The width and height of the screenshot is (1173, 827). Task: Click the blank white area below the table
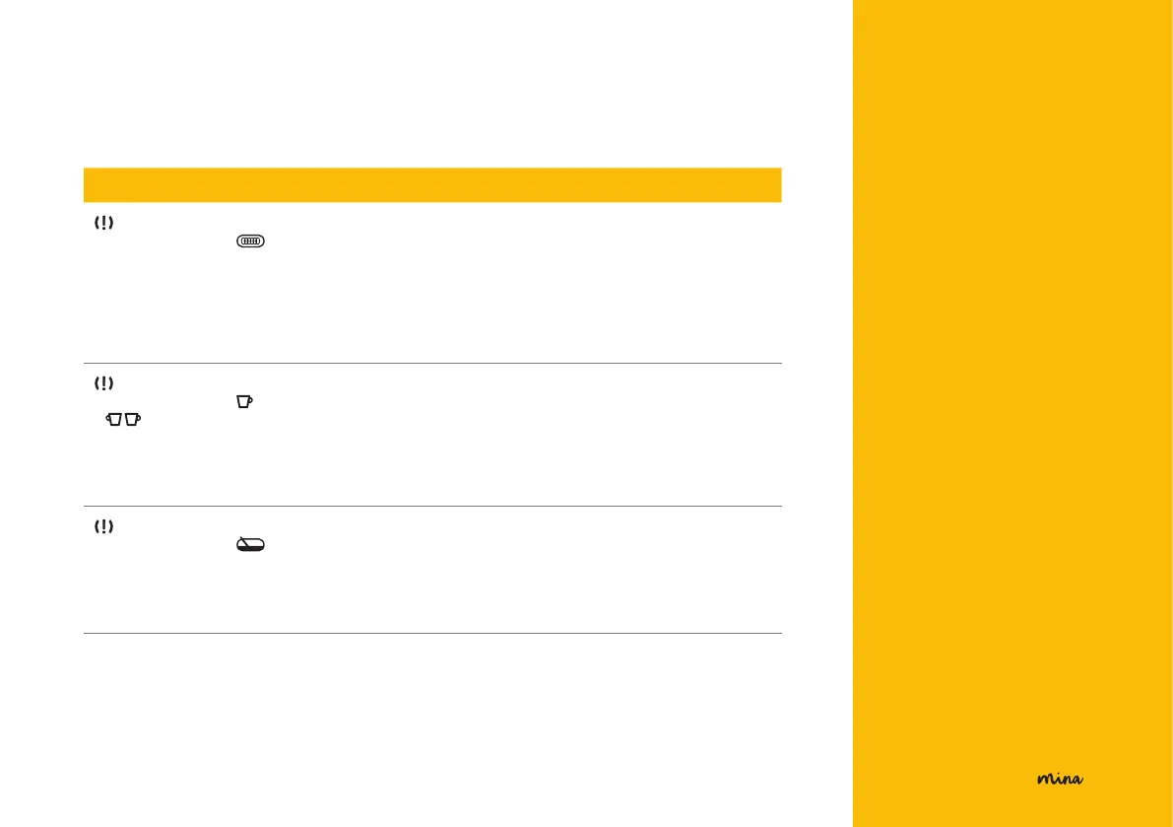tap(432, 729)
